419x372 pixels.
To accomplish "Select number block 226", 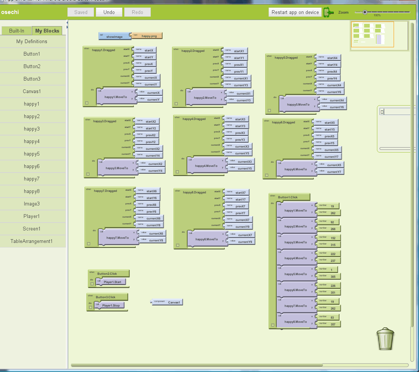I will (x=329, y=286).
